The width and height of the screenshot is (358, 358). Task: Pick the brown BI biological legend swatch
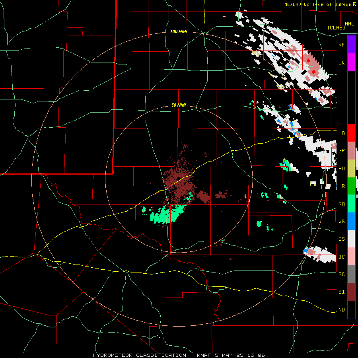[351, 292]
